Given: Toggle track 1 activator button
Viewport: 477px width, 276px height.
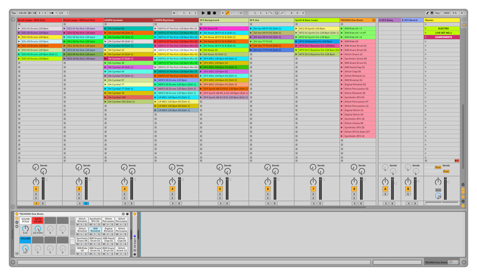Looking at the screenshot, I should pos(36,189).
